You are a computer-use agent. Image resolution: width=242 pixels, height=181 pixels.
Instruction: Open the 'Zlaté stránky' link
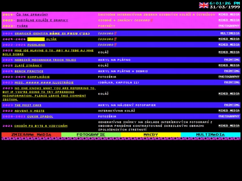pos(28,66)
